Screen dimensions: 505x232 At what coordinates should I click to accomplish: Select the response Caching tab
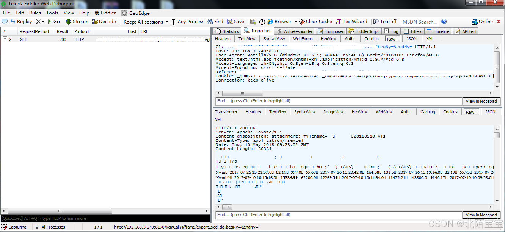point(428,112)
